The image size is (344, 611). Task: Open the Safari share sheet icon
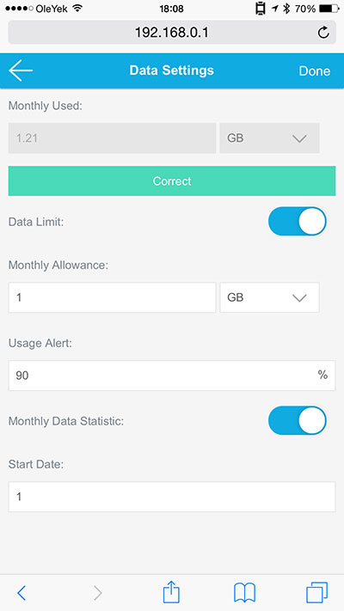click(171, 592)
